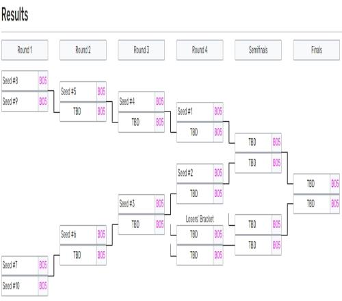342x301 pixels.
Task: Open the Losers' Bracket label
Action: tap(200, 219)
